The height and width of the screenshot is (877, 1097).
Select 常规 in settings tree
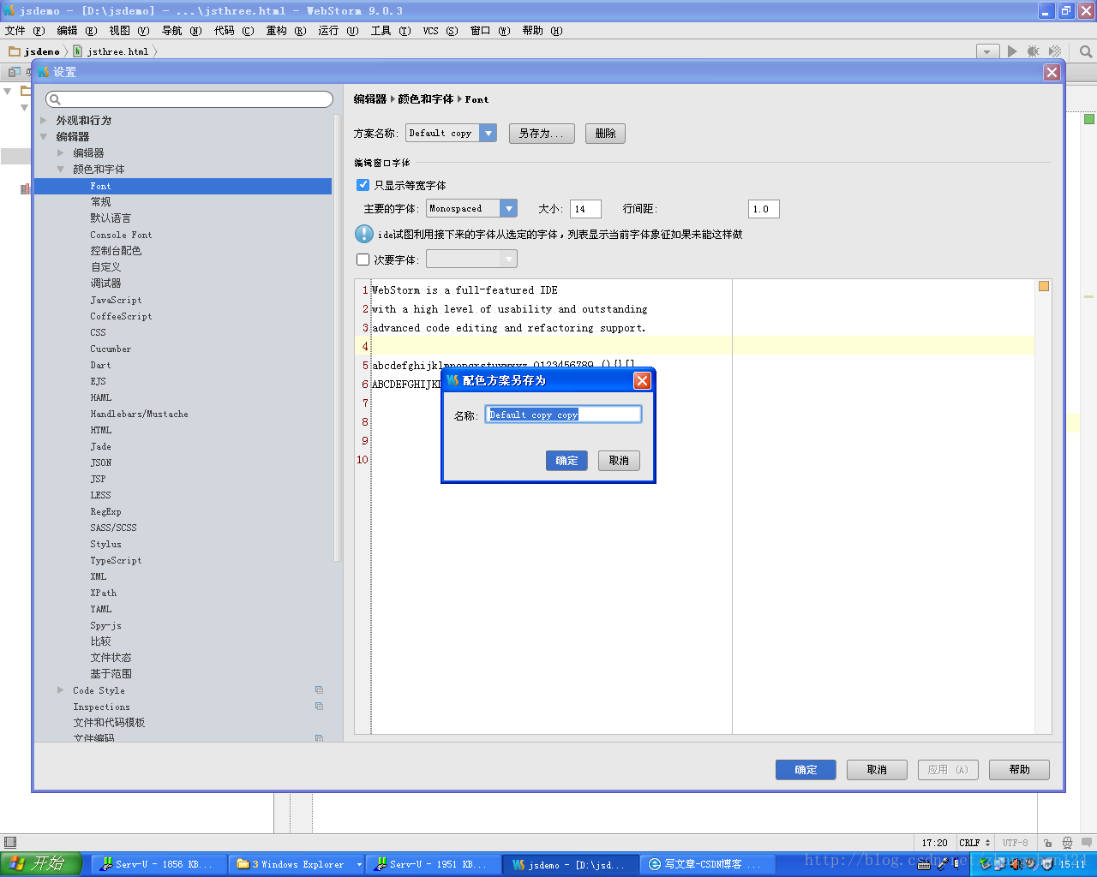100,202
